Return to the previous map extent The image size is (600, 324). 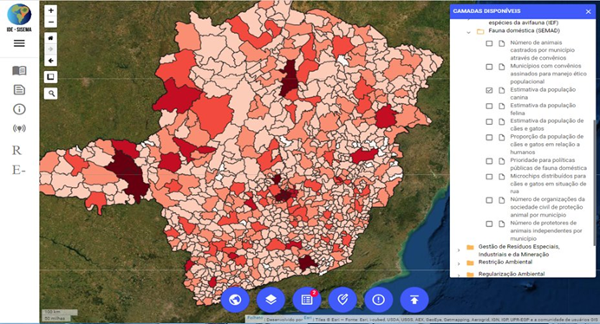pos(50,61)
